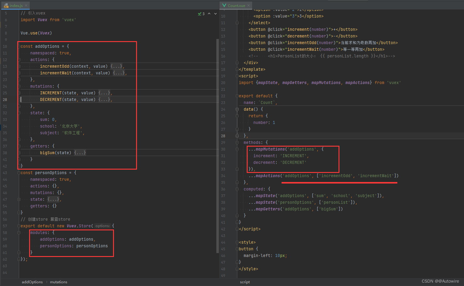Collapse export default Vuex.Store fold marker

pos(19,226)
